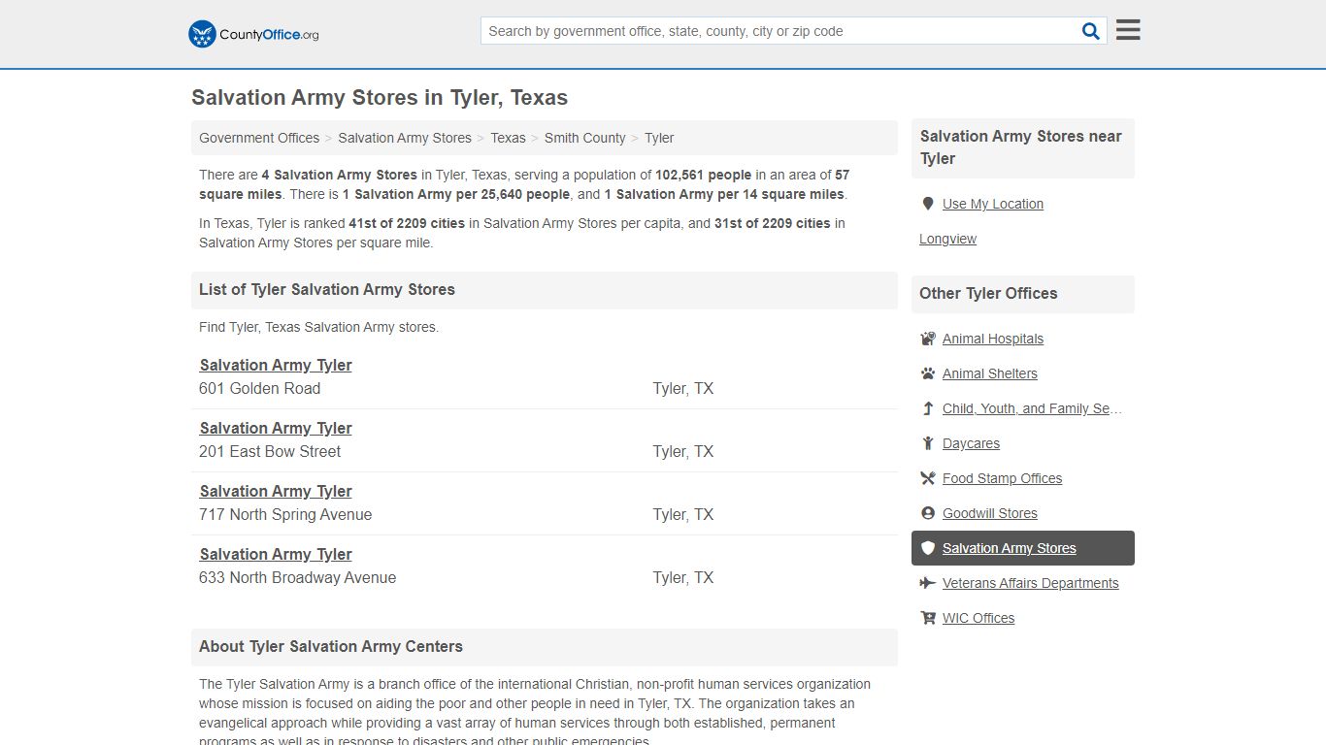Open Salvation Army Stores breadcrumb link
The height and width of the screenshot is (745, 1326).
pos(405,138)
